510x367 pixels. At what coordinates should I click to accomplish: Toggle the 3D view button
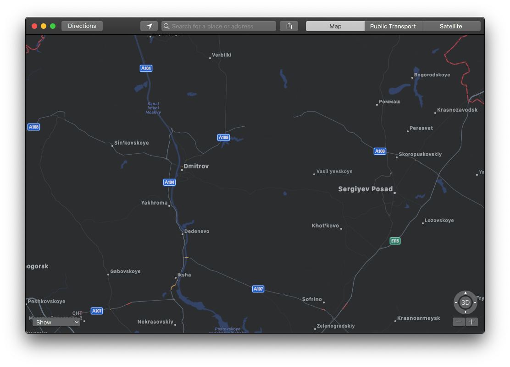coord(466,302)
